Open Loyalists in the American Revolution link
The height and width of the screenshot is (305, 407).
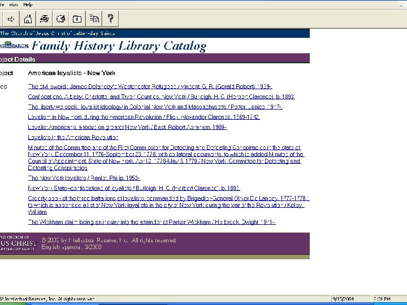click(73, 137)
